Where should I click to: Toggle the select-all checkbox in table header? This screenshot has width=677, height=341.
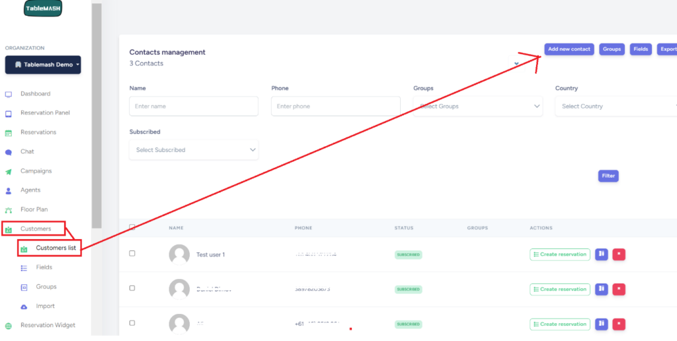pos(132,227)
